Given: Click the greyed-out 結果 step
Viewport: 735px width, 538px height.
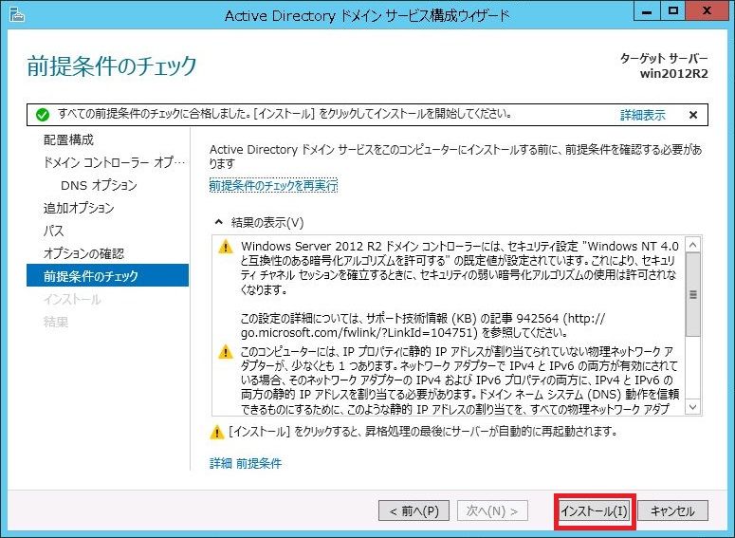Looking at the screenshot, I should click(56, 322).
